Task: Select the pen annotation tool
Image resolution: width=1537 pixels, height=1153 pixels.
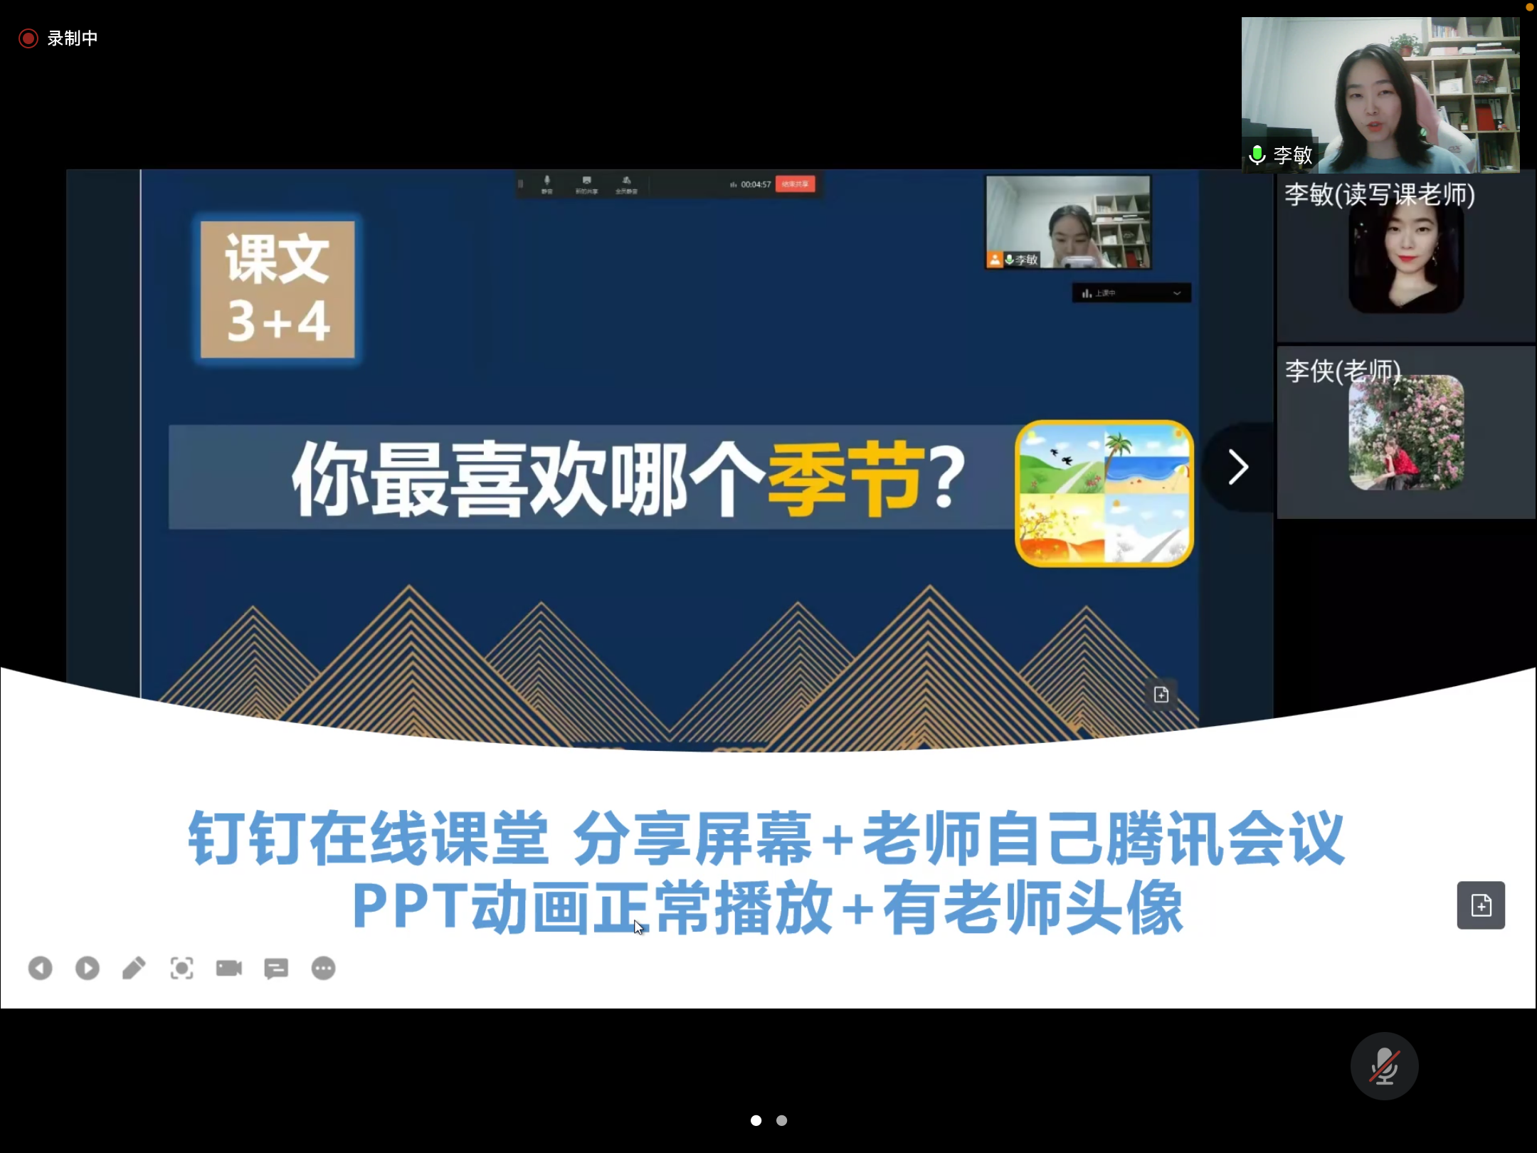Action: pos(134,969)
